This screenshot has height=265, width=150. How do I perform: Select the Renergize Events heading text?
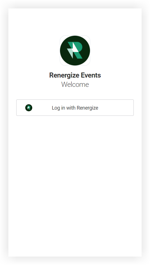tap(75, 75)
